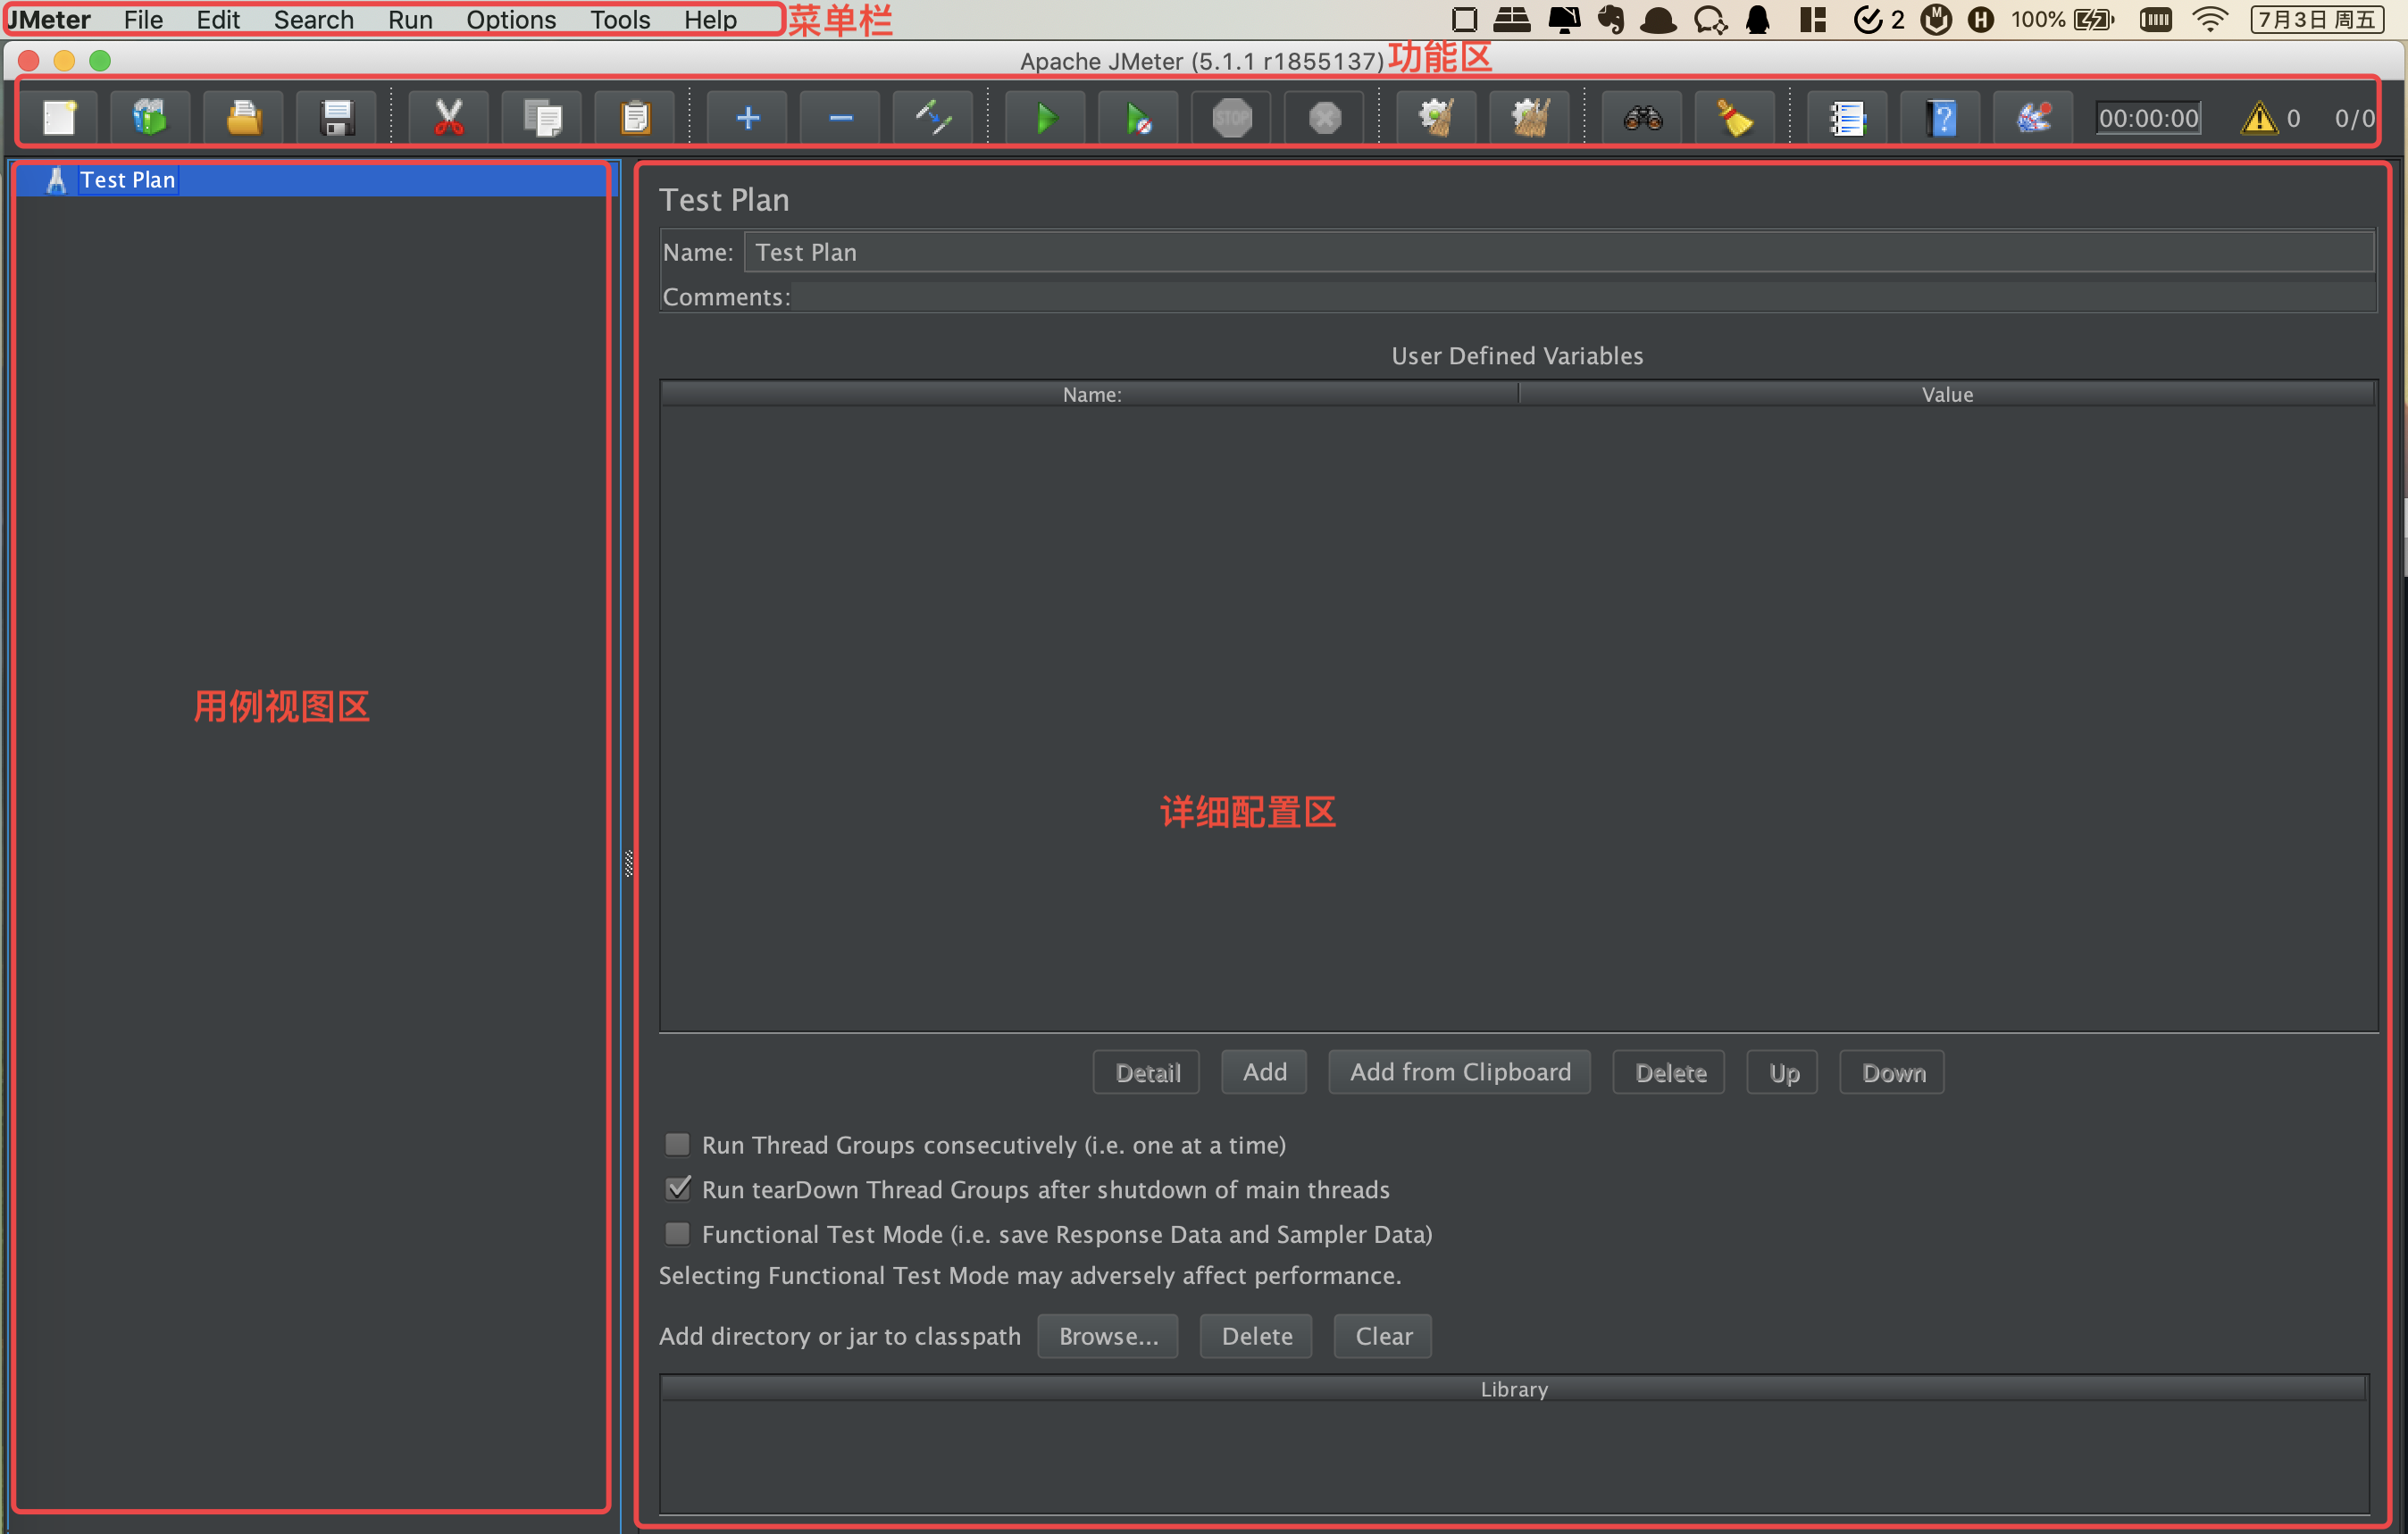
Task: Click the minus Collapse All icon
Action: coord(840,118)
